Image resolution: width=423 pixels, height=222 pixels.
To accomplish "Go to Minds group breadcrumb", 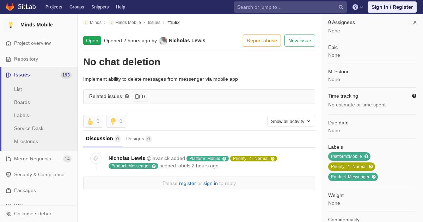I will 96,23.
